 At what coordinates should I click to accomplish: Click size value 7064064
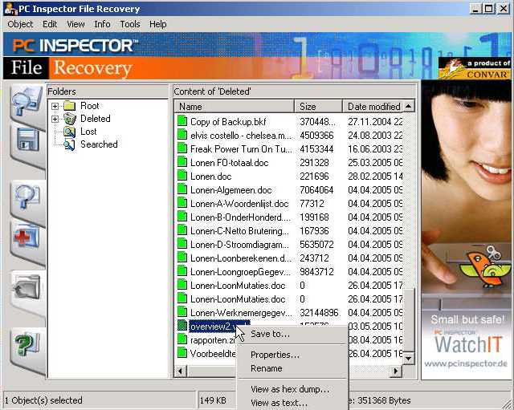pyautogui.click(x=316, y=190)
